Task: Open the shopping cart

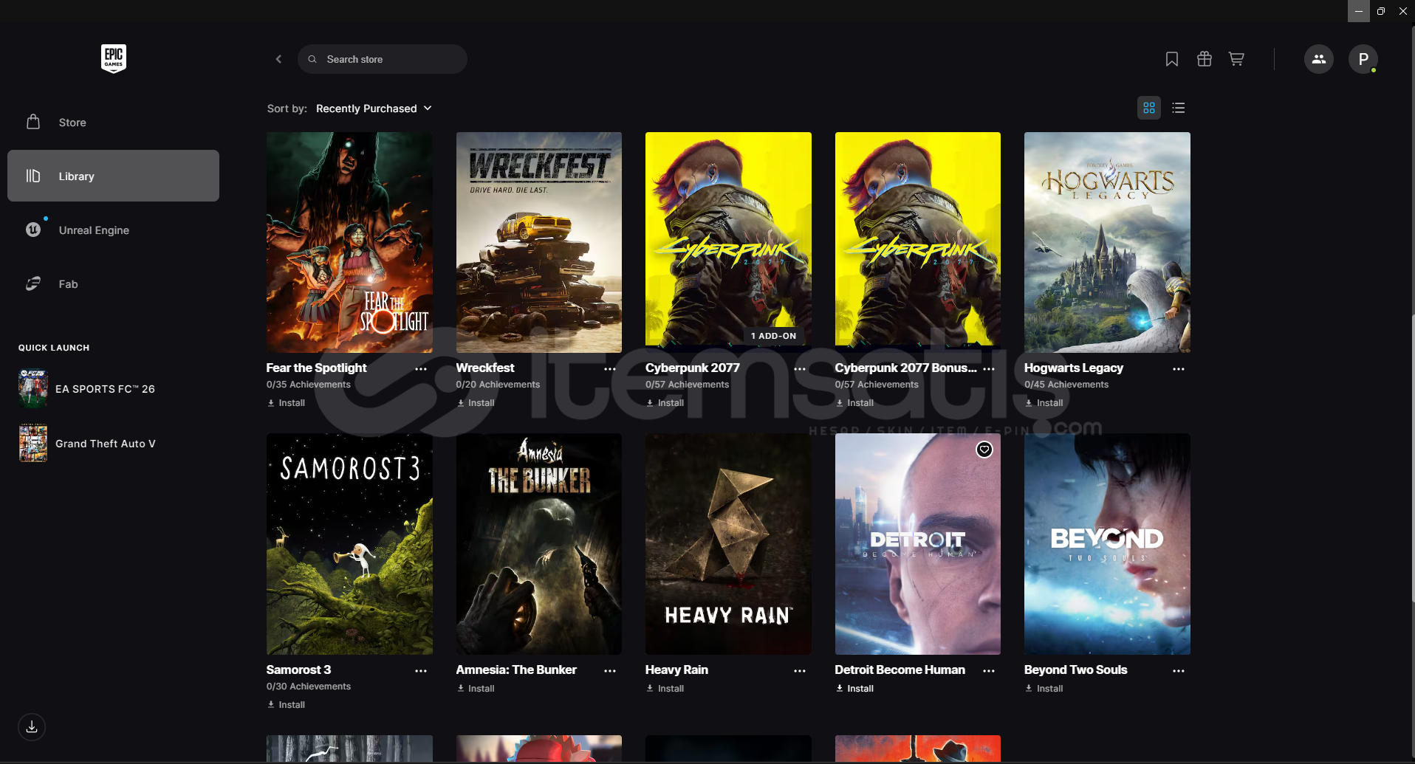Action: tap(1236, 59)
